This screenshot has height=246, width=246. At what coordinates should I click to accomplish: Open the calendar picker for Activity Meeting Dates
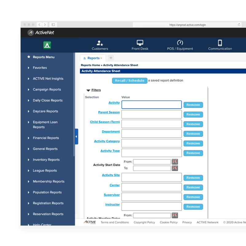click(x=175, y=215)
